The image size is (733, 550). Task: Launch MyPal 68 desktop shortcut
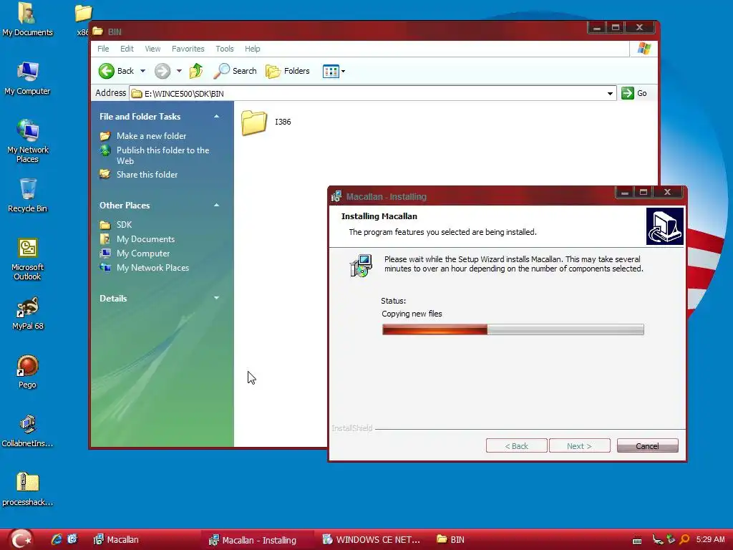pyautogui.click(x=28, y=313)
